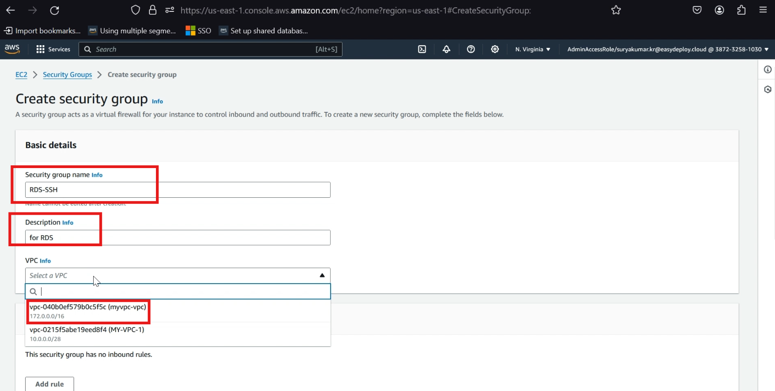Screen dimensions: 775x391
Task: Open the Services grid menu
Action: (x=53, y=49)
